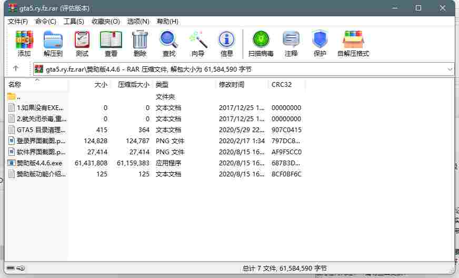The image size is (459, 278).
Task: Expand the address bar path dropdown
Action: click(450, 69)
